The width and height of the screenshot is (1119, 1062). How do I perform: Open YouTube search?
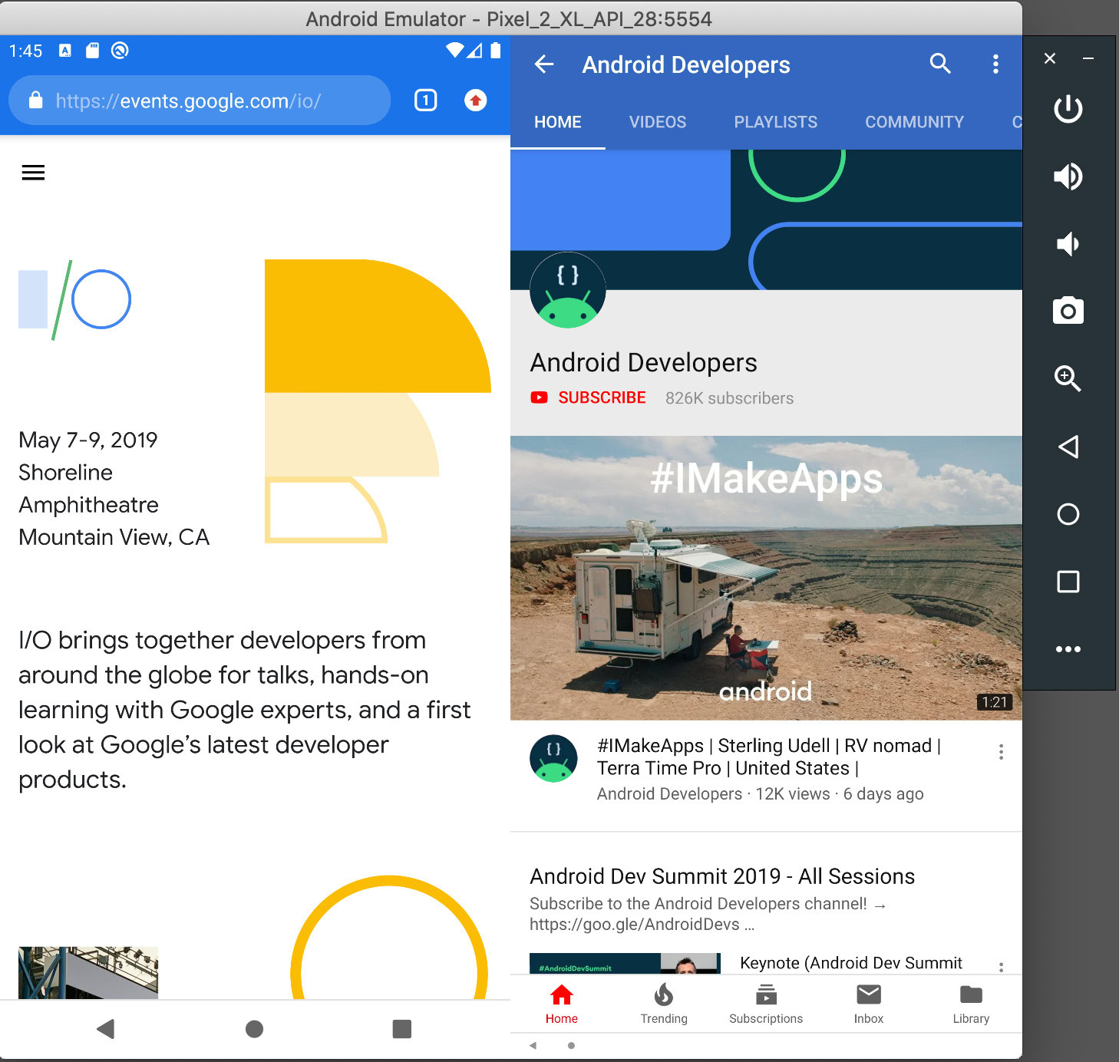pos(940,64)
